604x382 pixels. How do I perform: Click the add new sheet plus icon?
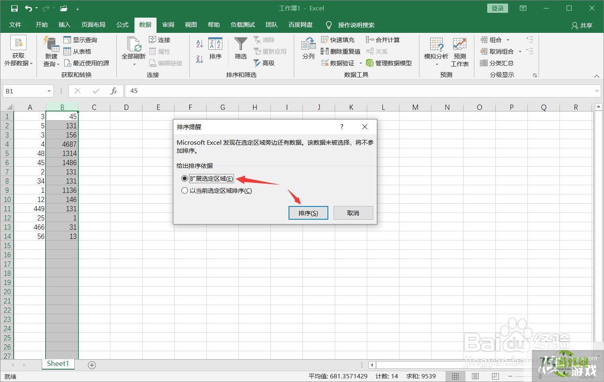(x=92, y=365)
